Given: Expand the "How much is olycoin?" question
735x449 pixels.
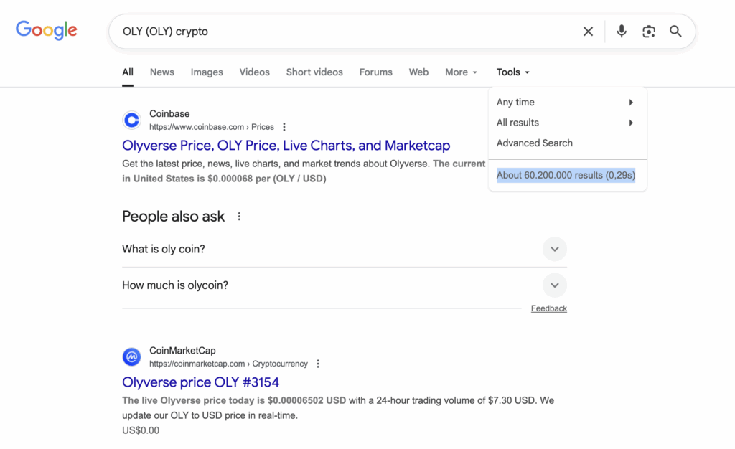Looking at the screenshot, I should point(554,285).
